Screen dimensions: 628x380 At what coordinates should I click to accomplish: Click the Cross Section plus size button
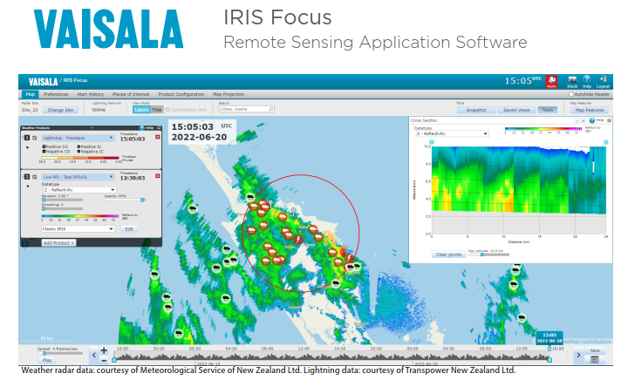point(584,120)
